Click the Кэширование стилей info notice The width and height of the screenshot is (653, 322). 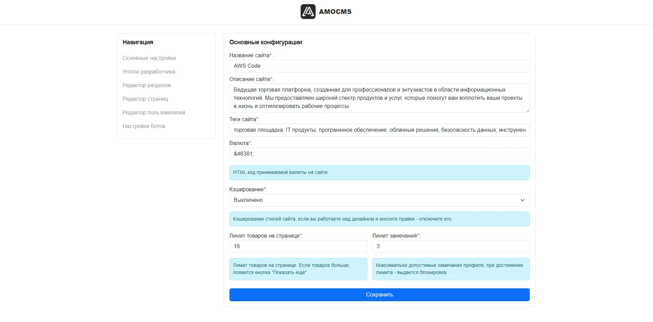tap(379, 219)
